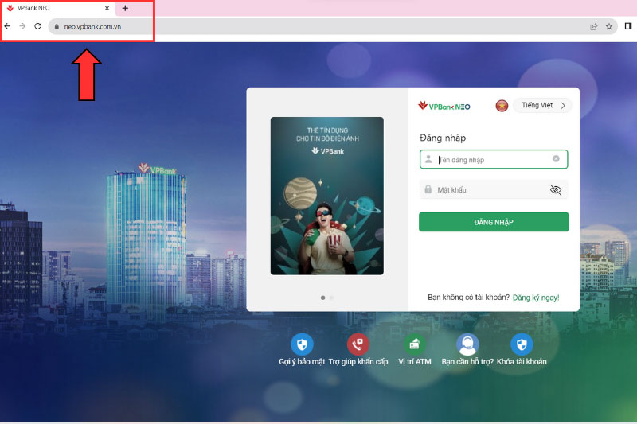Go back with the browser back arrow
637x424 pixels.
(7, 26)
